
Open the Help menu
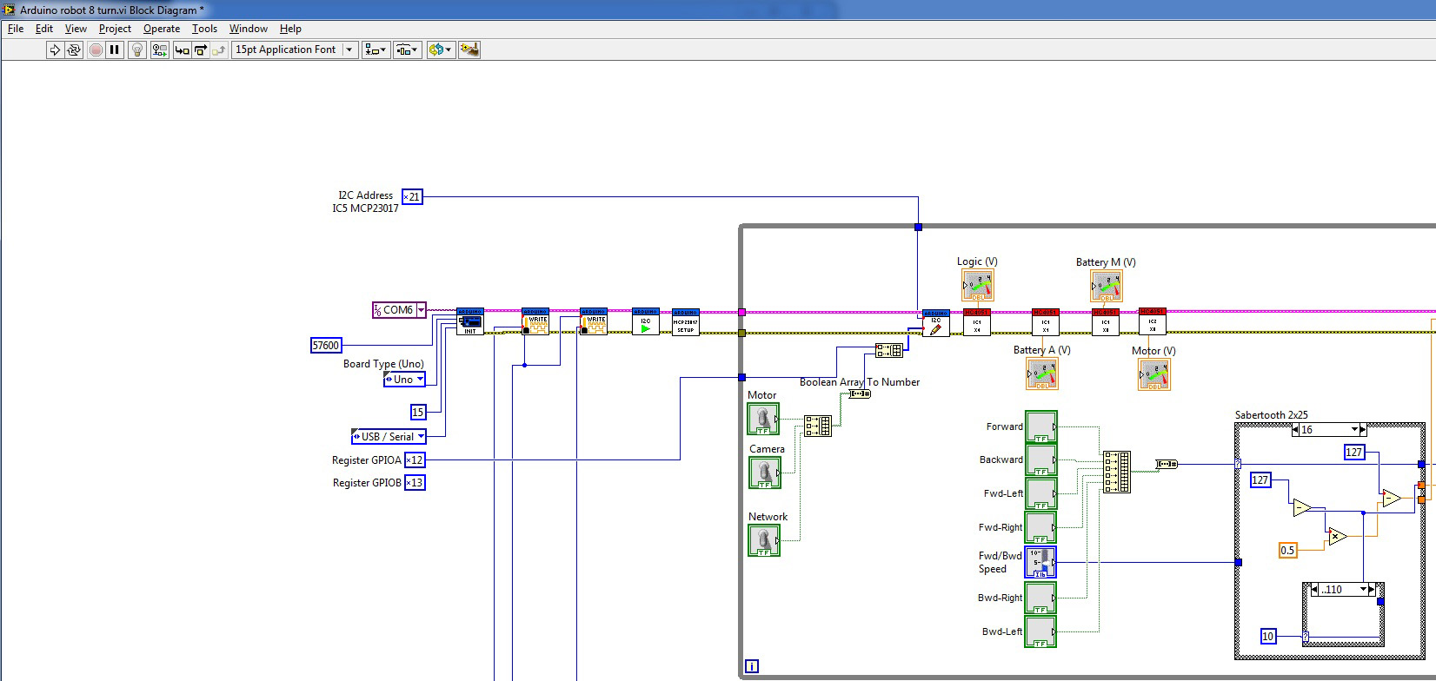tap(290, 29)
